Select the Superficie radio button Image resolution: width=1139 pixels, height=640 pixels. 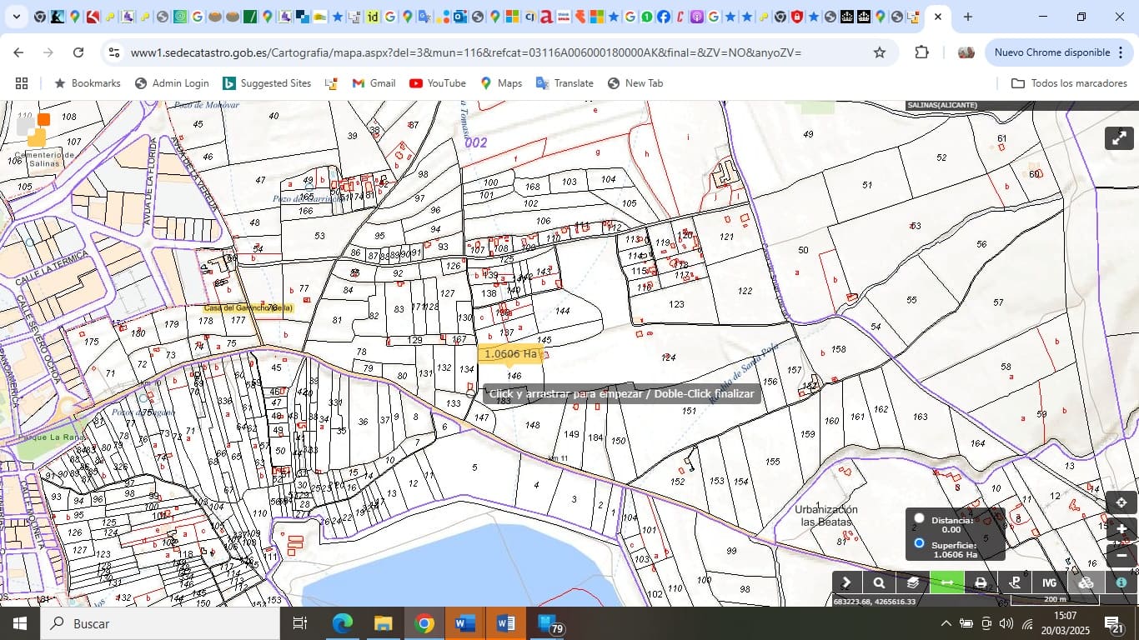click(919, 543)
